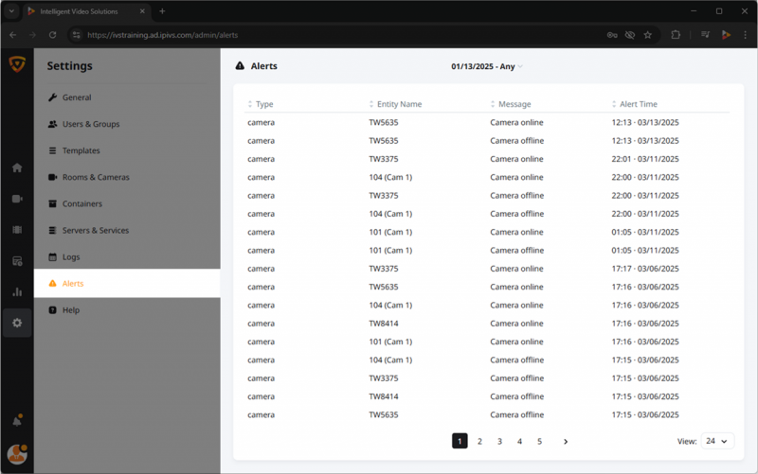The width and height of the screenshot is (758, 474).
Task: Open the Containers settings item
Action: pos(127,203)
